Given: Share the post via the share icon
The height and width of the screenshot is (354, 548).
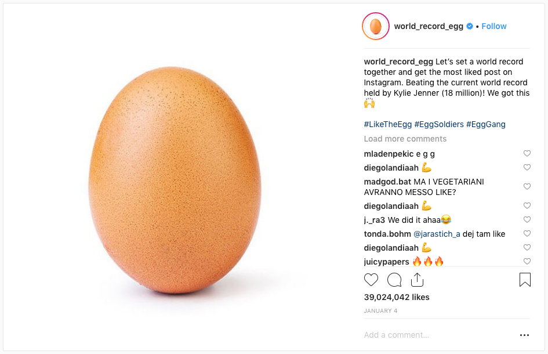Looking at the screenshot, I should [417, 280].
